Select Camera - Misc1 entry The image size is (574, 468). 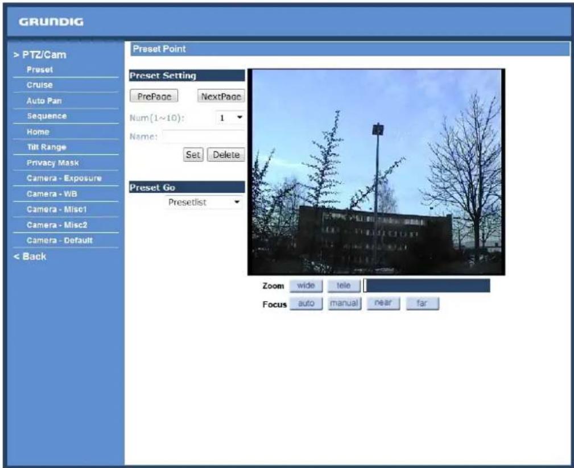click(56, 209)
